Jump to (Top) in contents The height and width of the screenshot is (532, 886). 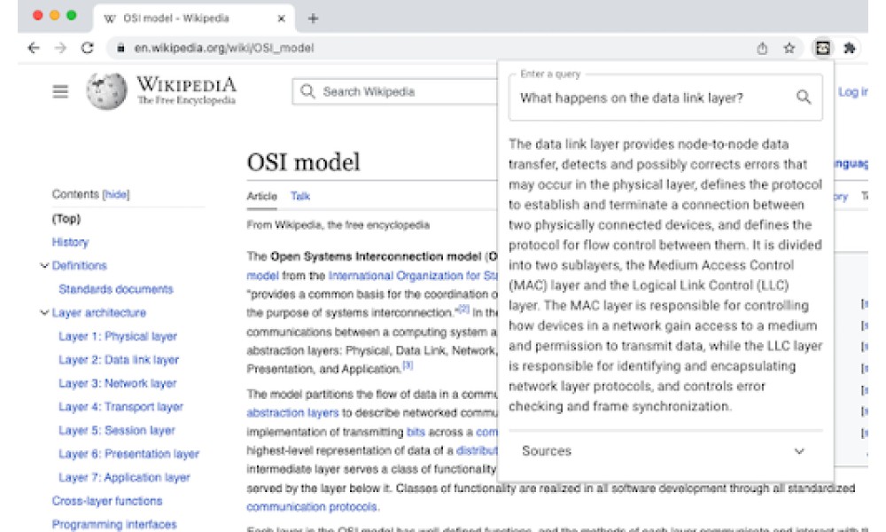point(66,219)
